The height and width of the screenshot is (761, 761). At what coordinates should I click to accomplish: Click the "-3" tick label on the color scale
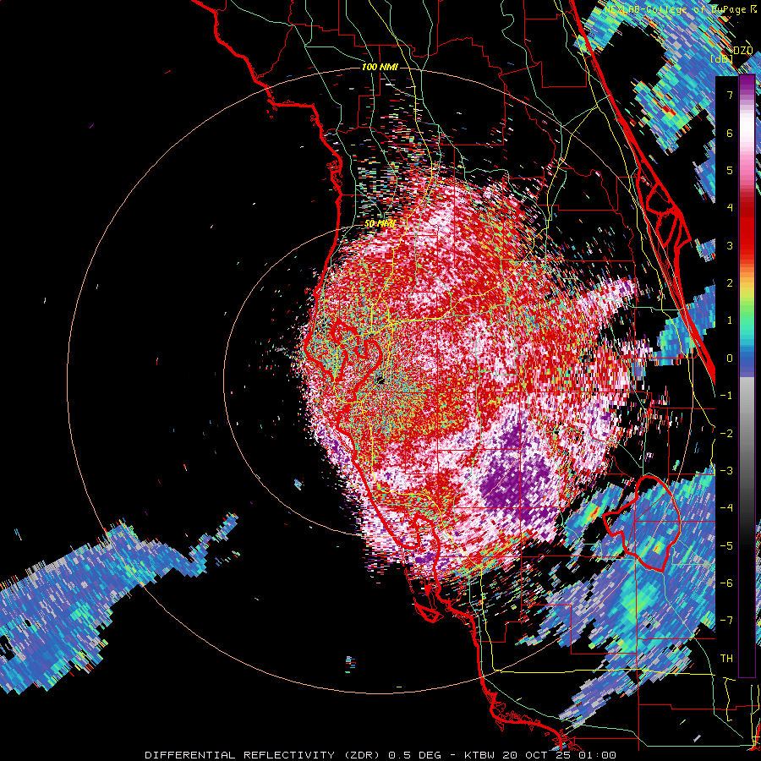(x=726, y=470)
